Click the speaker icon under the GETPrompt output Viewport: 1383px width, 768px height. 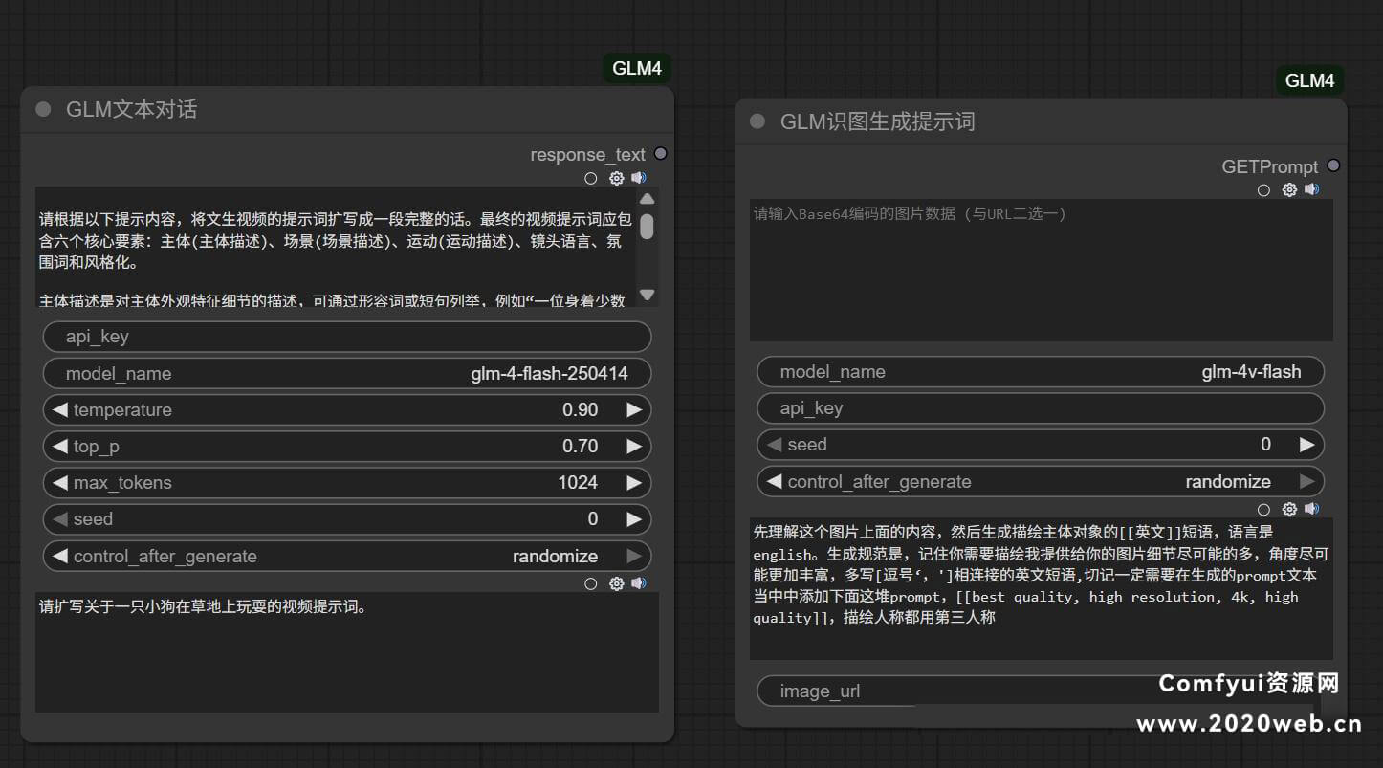[1312, 190]
